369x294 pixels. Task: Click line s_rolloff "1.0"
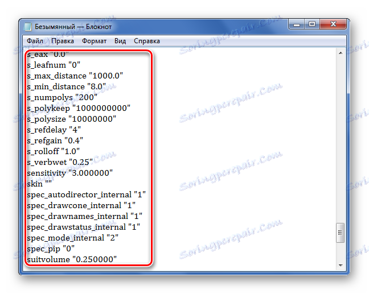click(53, 152)
